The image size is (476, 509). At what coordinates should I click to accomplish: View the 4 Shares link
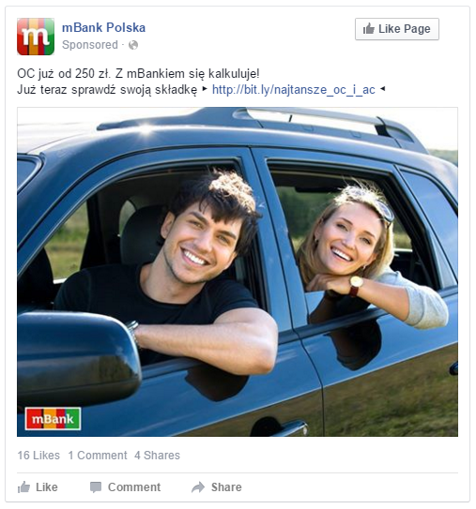coord(158,456)
